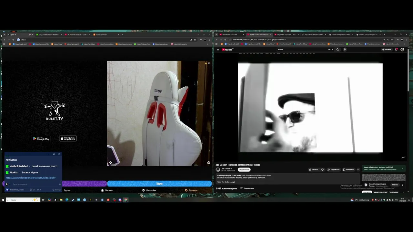This screenshot has height=232, width=413.
Task: Save the Joe Cocker video to a playlist
Action: (348, 169)
